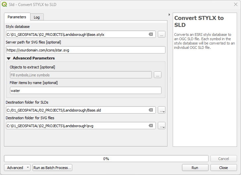Screen dimensions: 241x175
Task: Click the 'Stylx database' label
Action: (x=18, y=27)
